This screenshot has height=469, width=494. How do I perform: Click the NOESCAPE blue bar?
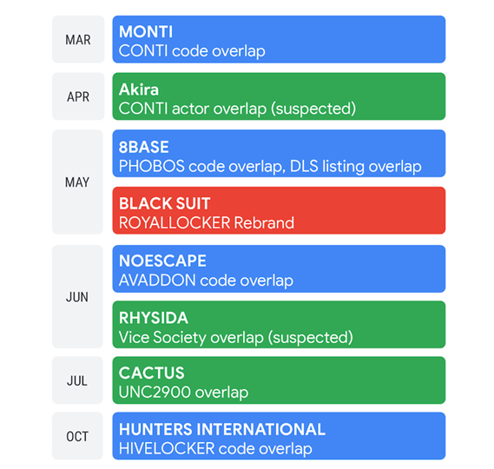(279, 269)
